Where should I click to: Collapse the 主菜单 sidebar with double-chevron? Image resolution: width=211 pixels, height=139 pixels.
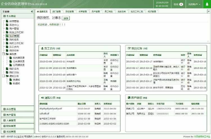32,11
